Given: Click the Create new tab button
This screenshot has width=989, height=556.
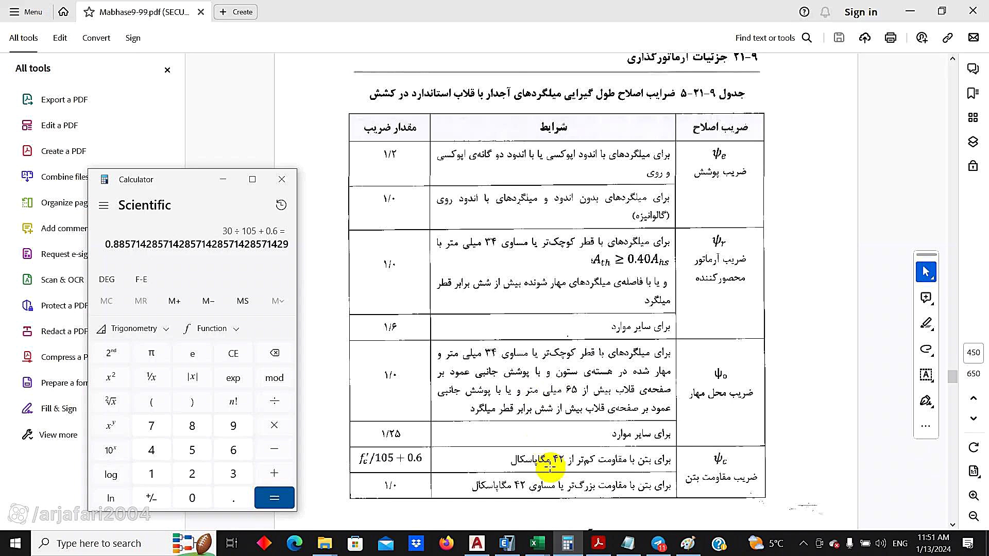Looking at the screenshot, I should 236,12.
